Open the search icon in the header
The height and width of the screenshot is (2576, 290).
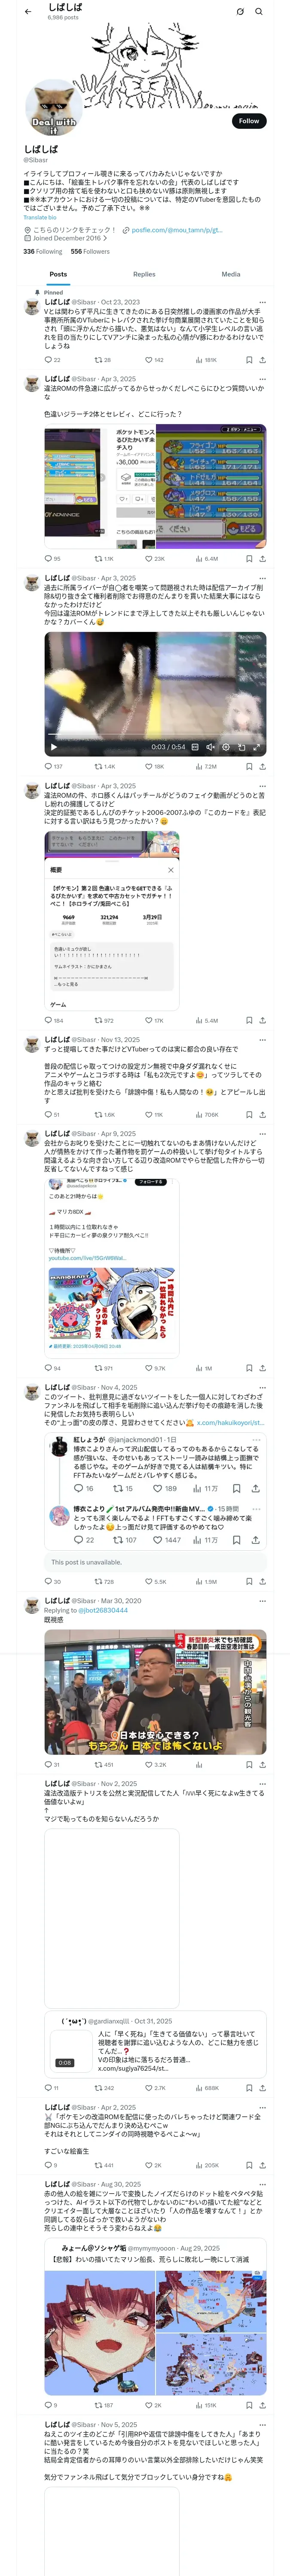tap(259, 12)
